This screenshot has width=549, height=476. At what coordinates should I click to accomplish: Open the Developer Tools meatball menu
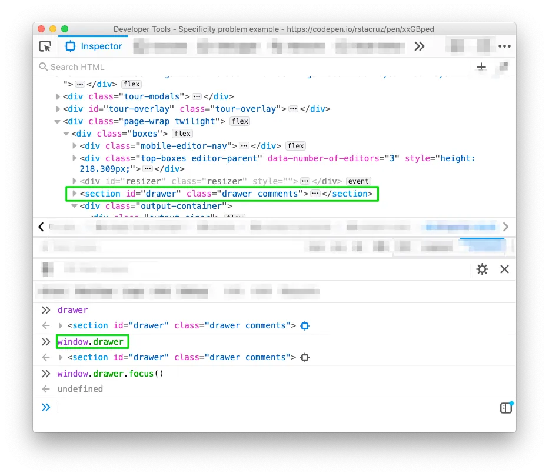coord(505,46)
